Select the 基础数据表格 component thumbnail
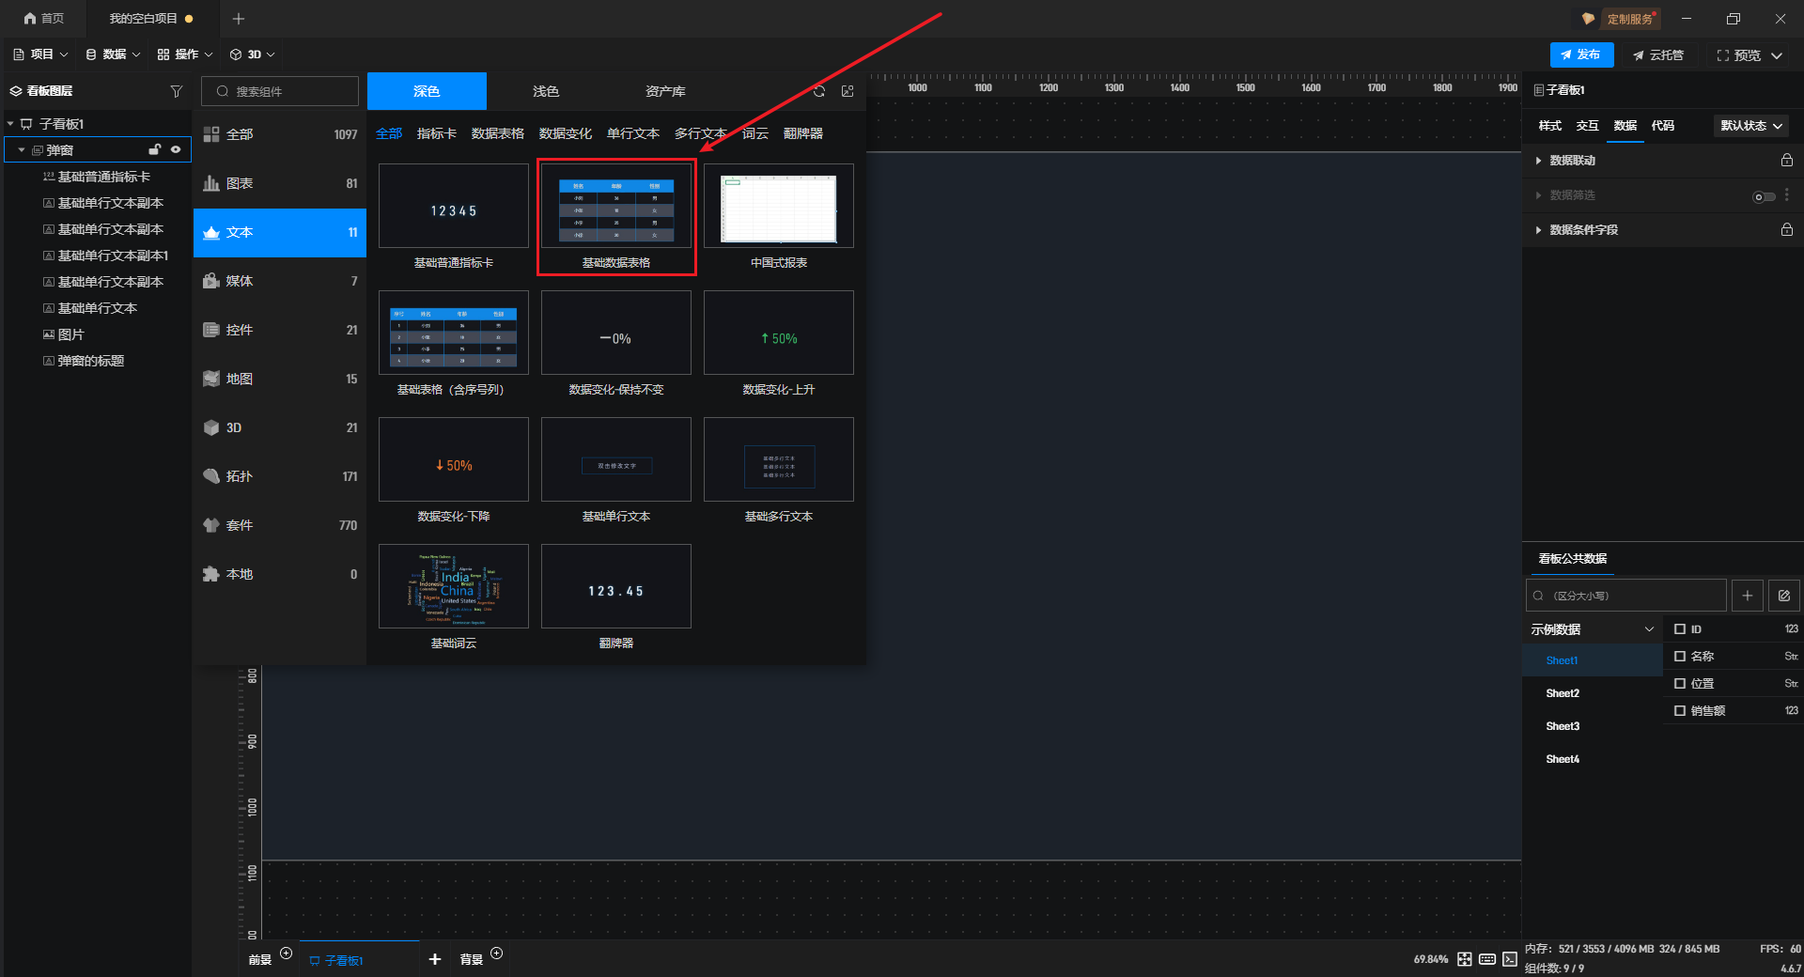 point(616,208)
